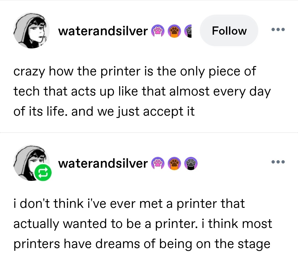Open the waterandsilver username on the reblog
Screen dimensions: 298x256
[x=103, y=164]
